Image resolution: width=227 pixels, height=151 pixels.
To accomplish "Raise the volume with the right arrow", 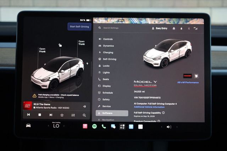I will (x=177, y=127).
